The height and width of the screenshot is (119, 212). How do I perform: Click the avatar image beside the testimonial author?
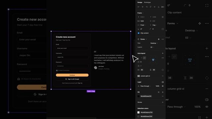coord(96,67)
